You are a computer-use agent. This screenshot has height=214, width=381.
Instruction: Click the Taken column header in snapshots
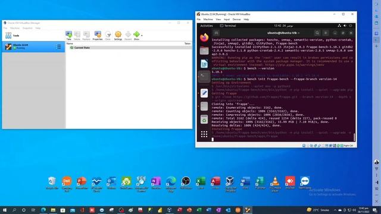[x=188, y=43]
